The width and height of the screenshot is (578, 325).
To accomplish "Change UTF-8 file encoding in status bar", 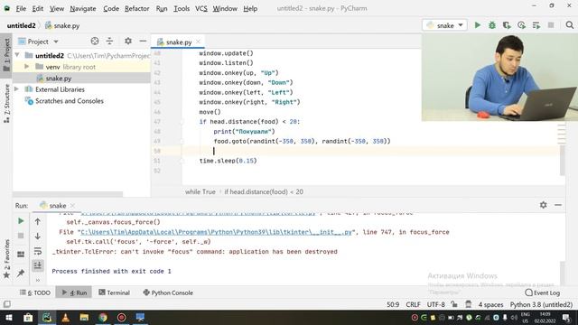I will point(435,304).
